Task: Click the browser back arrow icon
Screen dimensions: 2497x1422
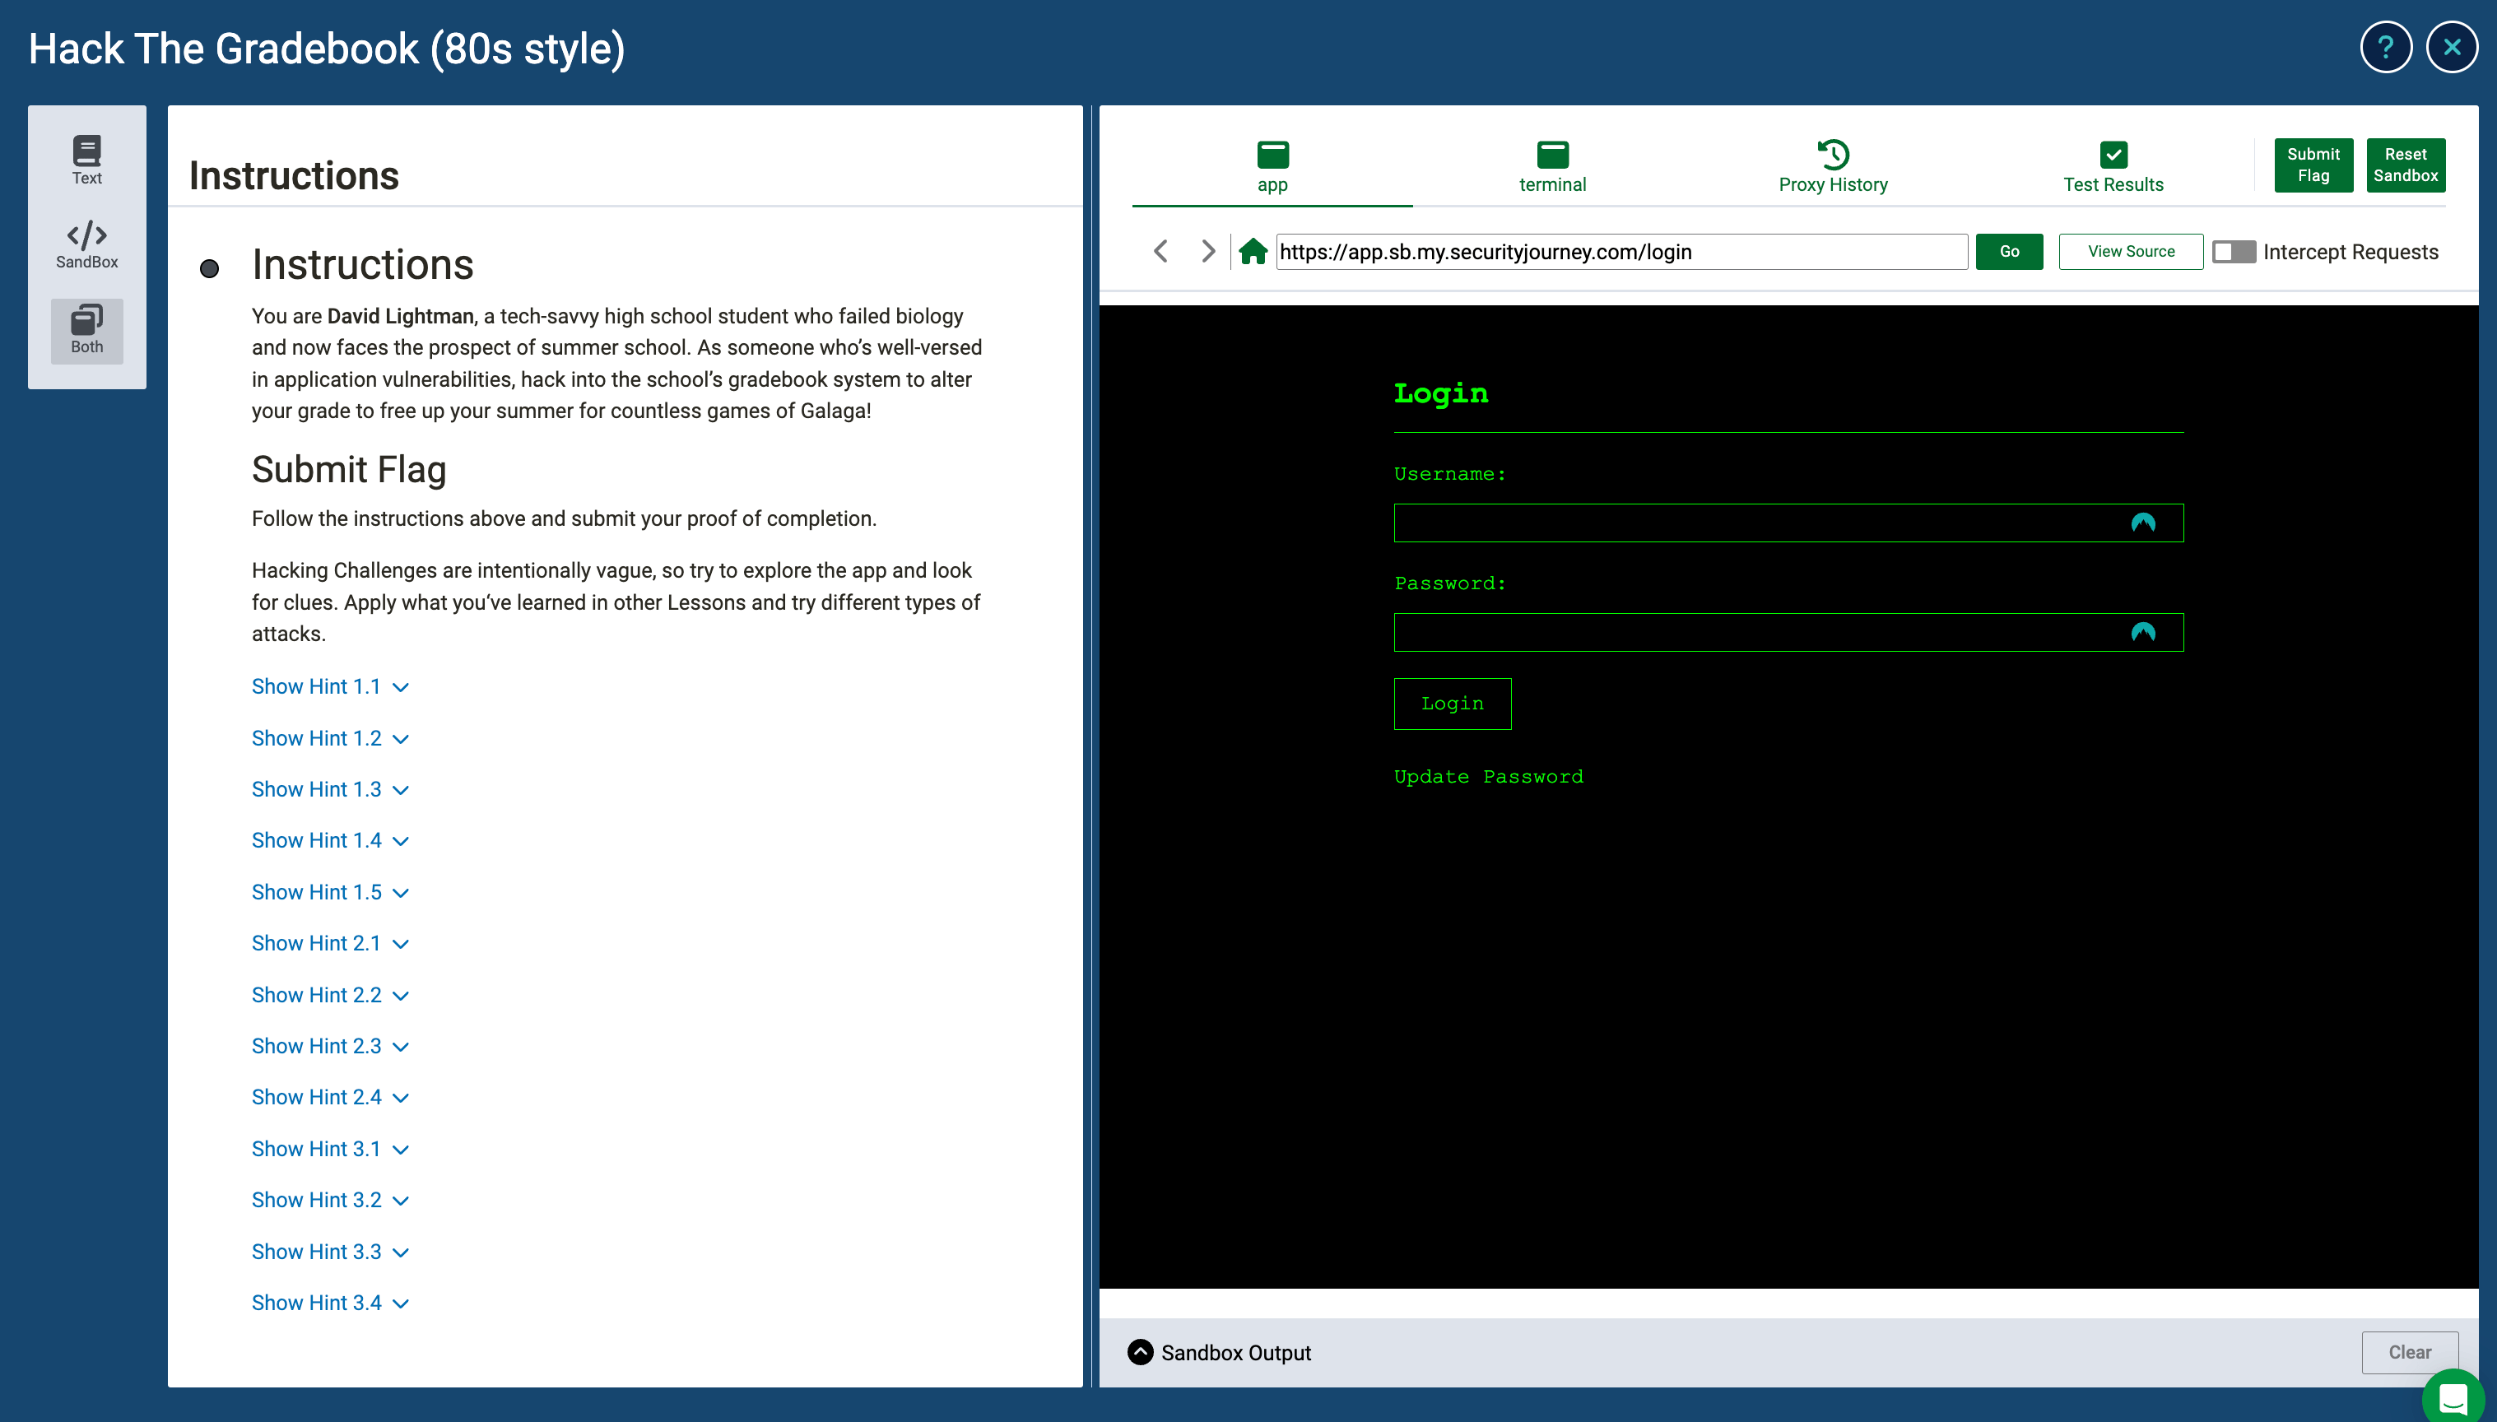Action: (1160, 251)
